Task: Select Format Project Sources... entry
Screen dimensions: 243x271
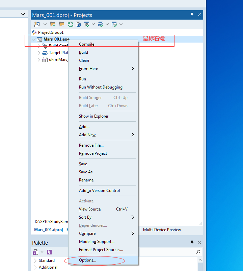Action: [x=104, y=250]
